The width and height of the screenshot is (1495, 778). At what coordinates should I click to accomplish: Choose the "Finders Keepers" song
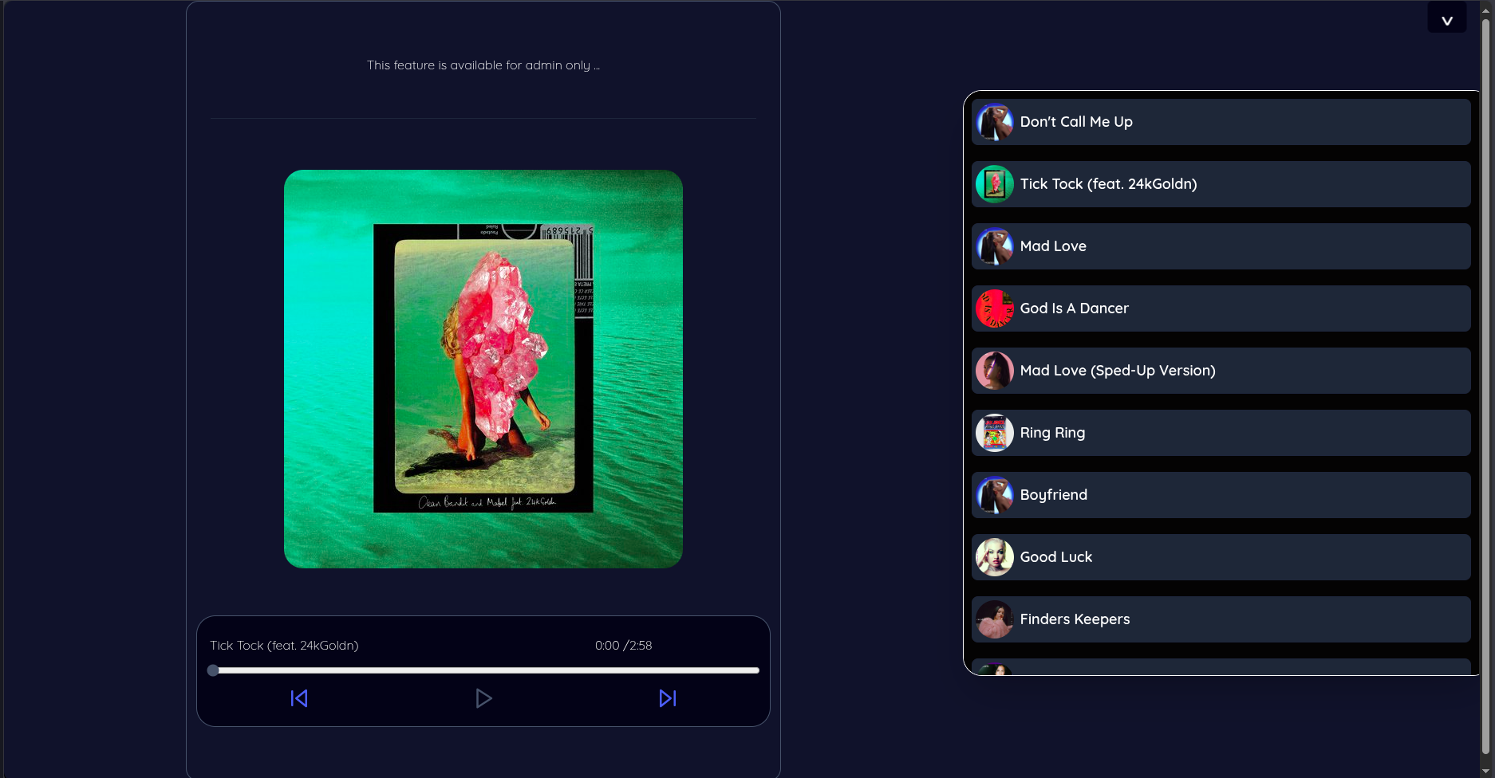click(1221, 619)
